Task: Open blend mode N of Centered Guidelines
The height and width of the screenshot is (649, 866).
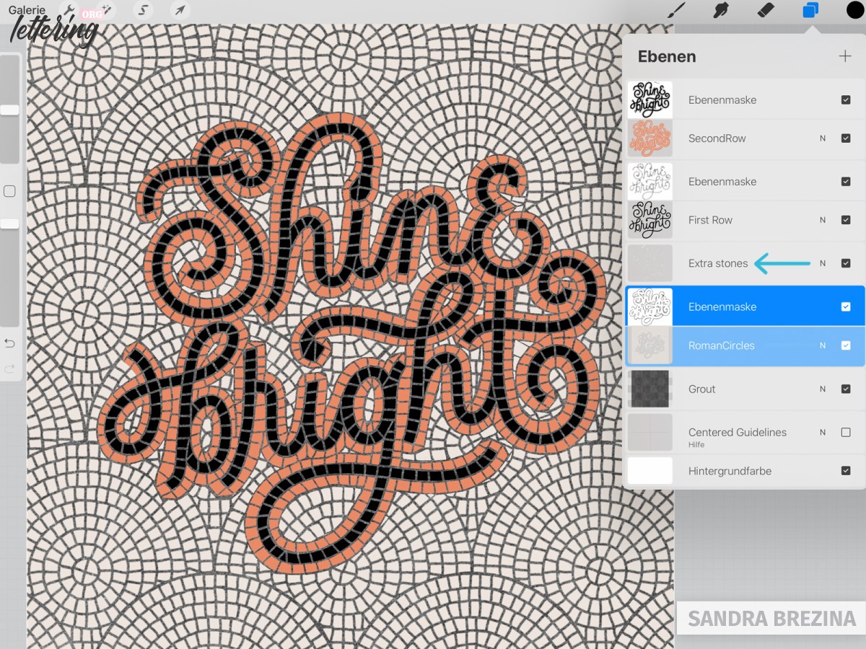Action: click(823, 432)
